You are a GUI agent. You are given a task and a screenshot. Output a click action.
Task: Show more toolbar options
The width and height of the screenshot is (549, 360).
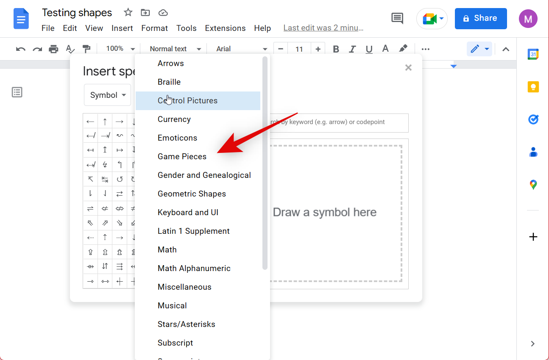pyautogui.click(x=426, y=49)
